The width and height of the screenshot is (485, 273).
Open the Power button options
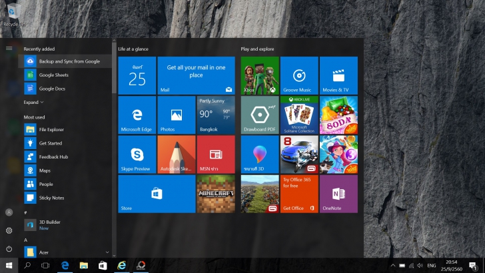(9, 248)
